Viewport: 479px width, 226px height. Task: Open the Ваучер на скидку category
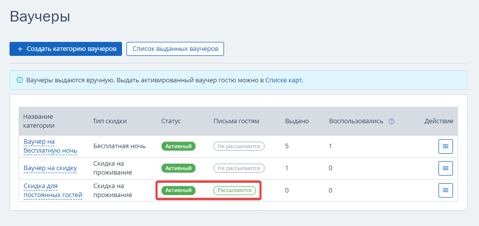(50, 168)
